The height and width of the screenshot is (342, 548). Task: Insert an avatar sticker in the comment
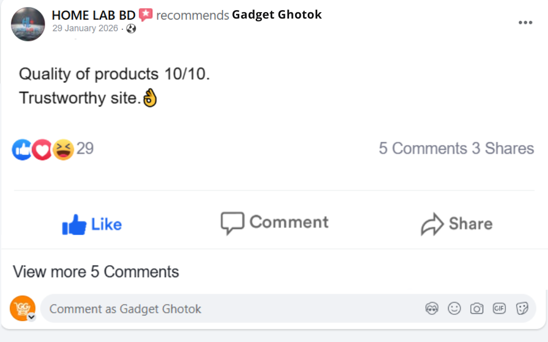pos(432,309)
